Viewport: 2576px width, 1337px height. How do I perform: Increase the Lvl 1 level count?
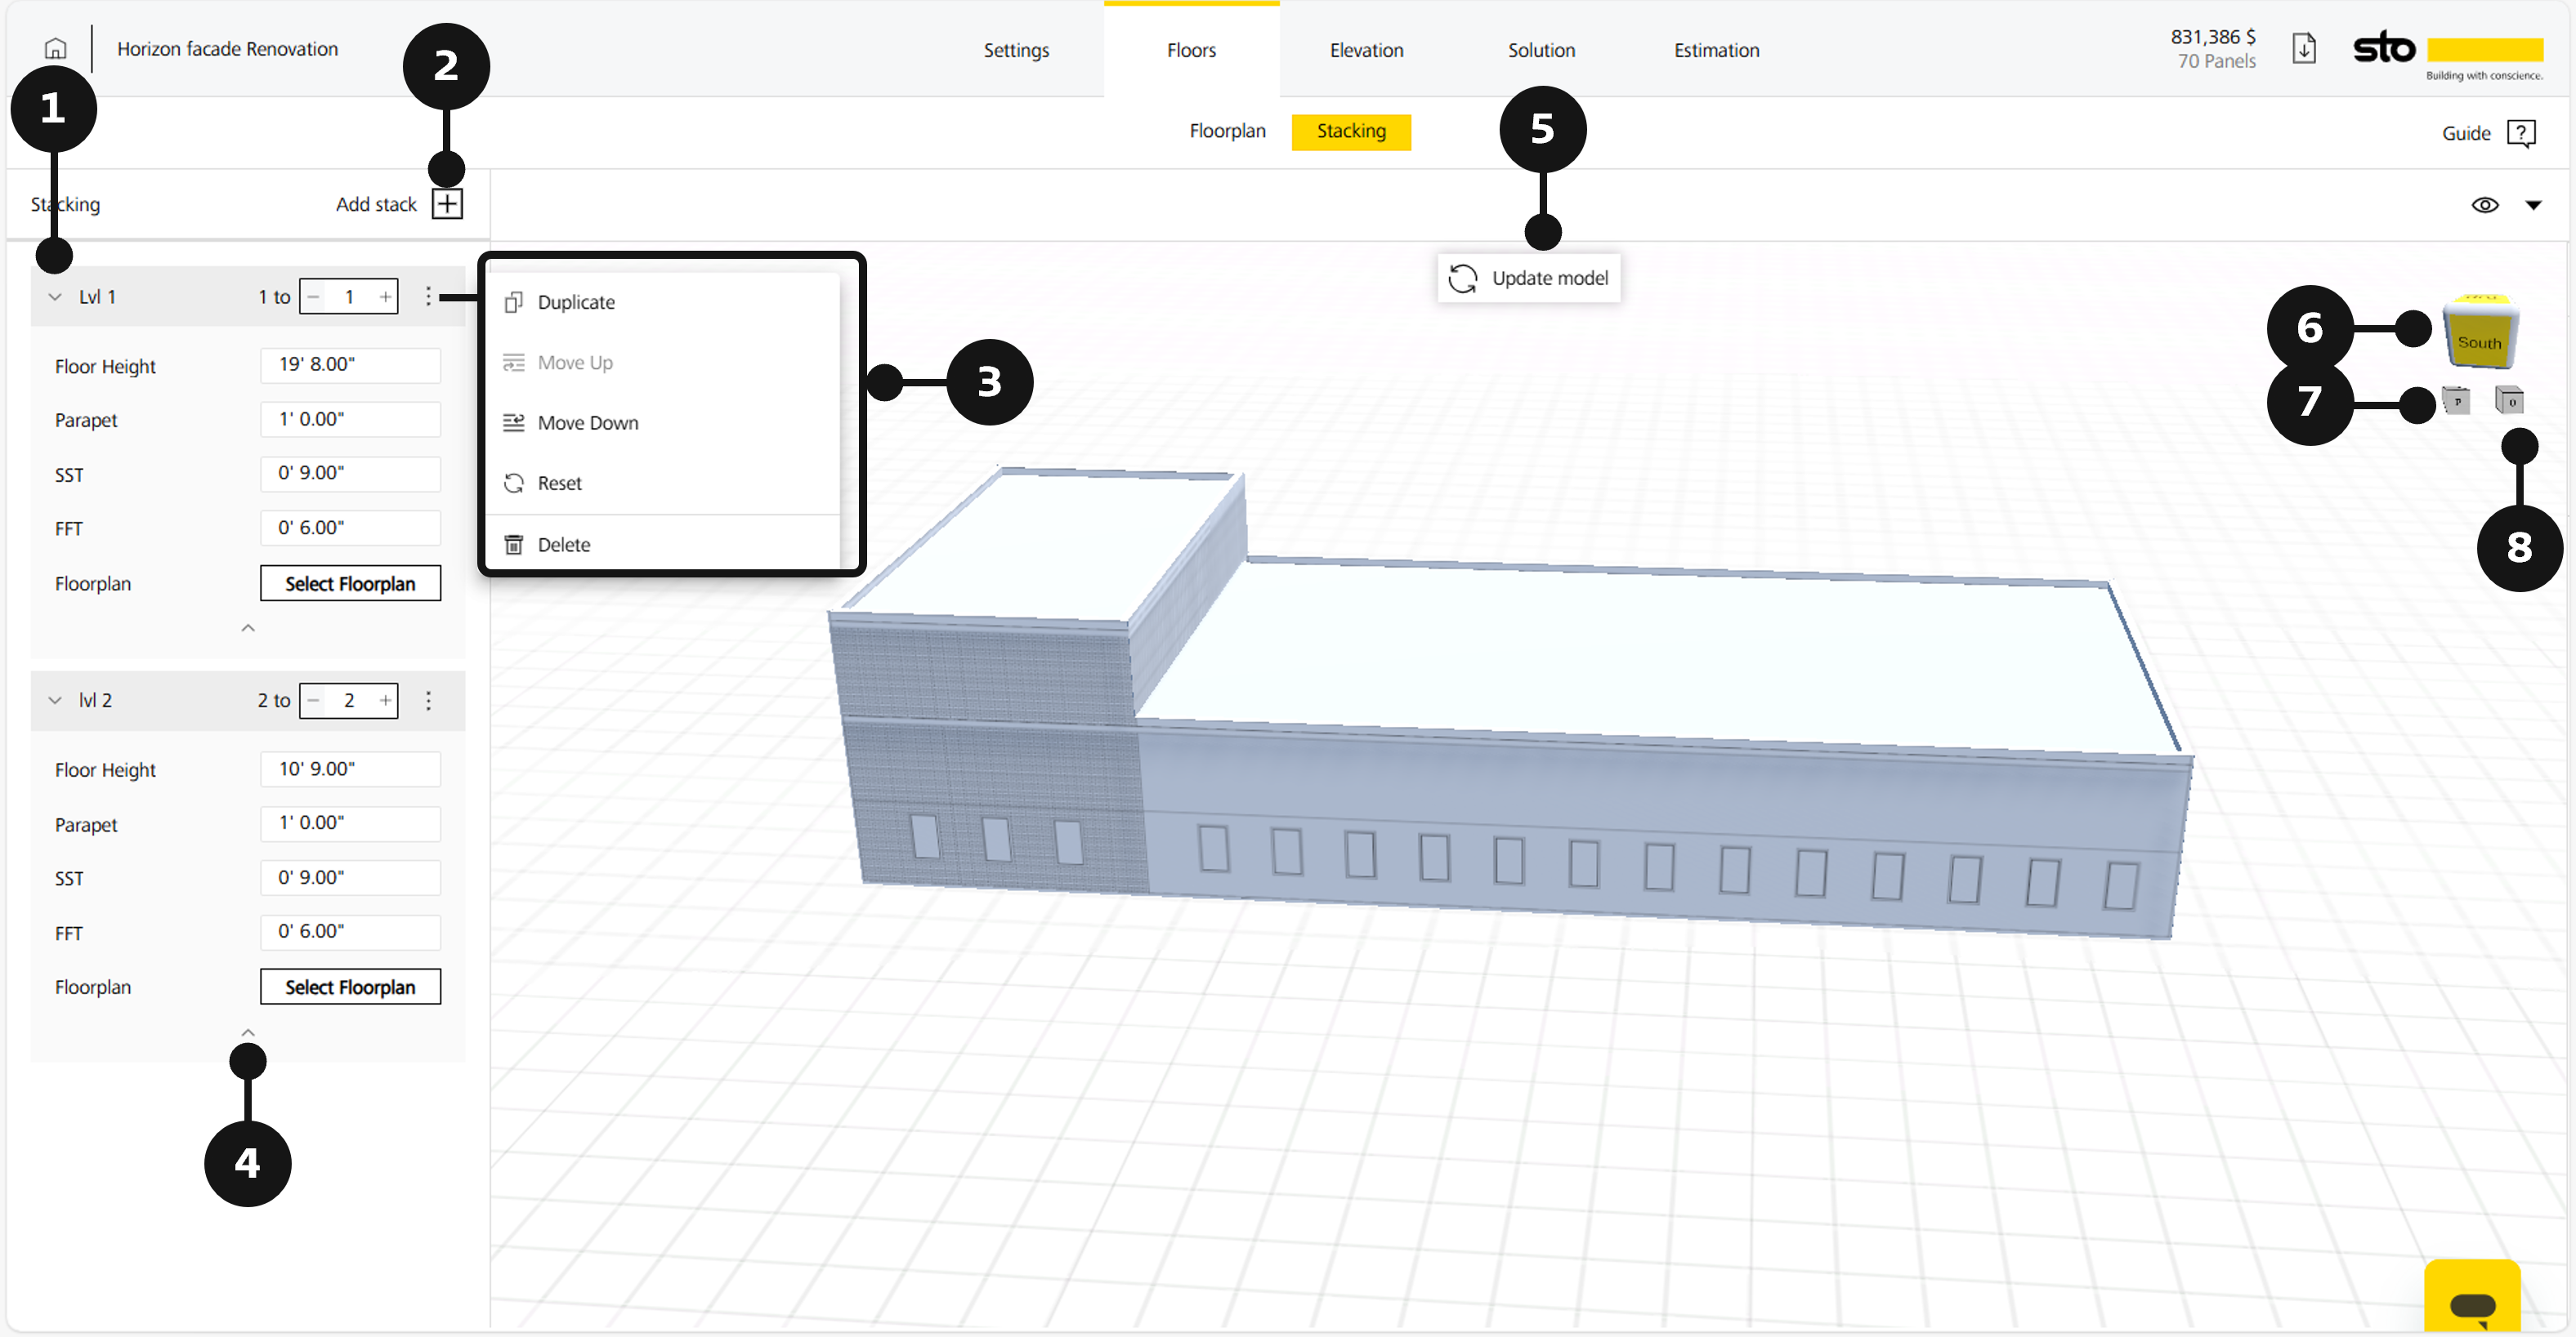(x=385, y=296)
